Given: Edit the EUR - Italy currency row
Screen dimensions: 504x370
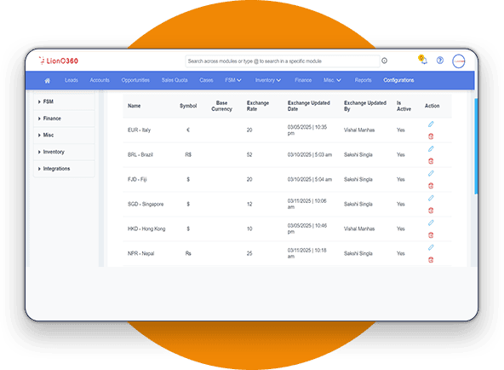Looking at the screenshot, I should coord(431,124).
